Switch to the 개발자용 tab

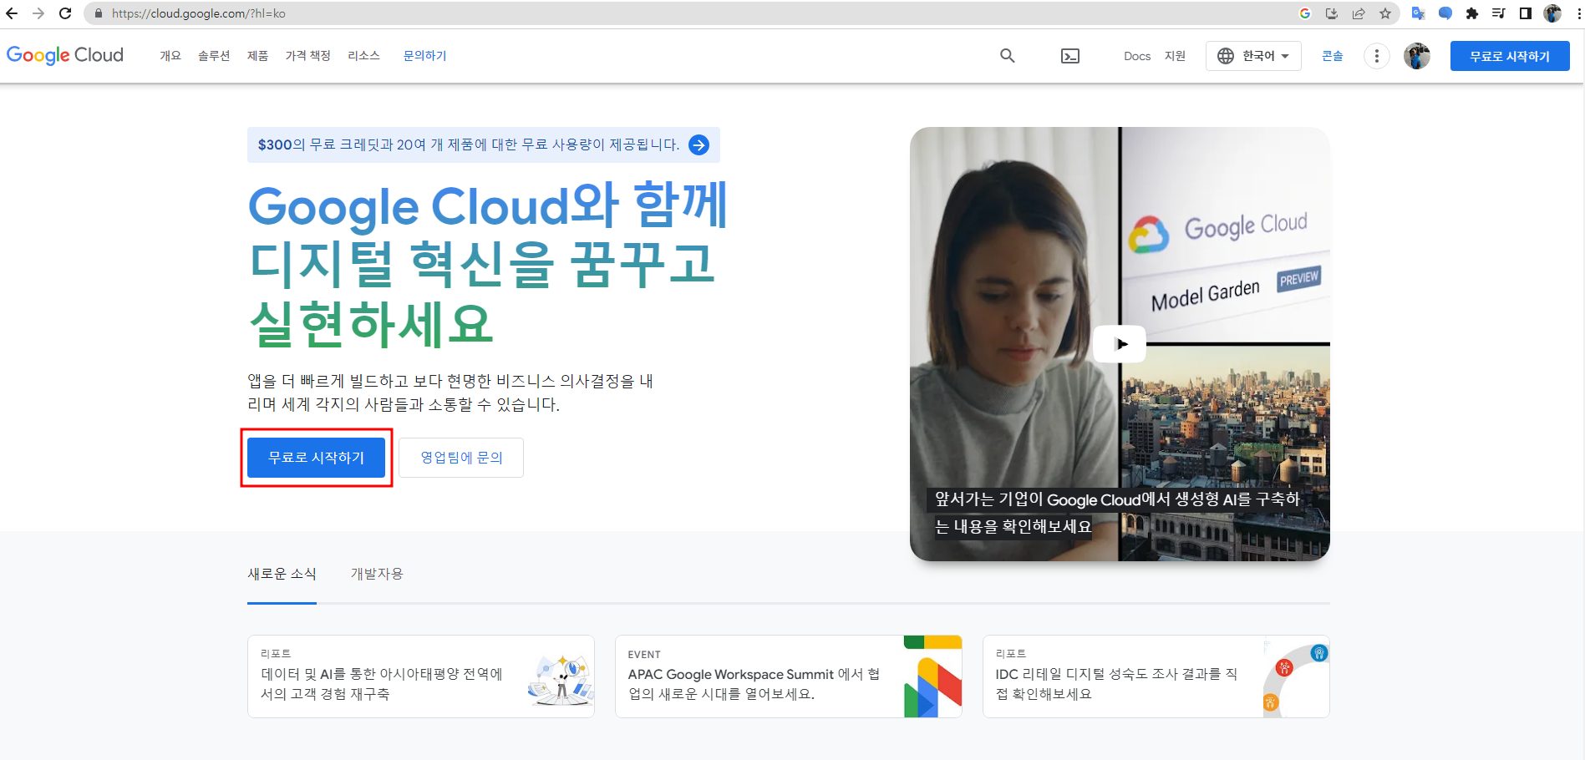[377, 574]
